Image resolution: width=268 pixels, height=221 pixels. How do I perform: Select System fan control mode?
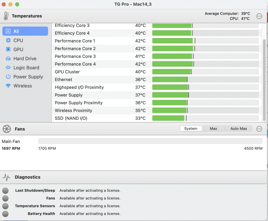click(191, 129)
